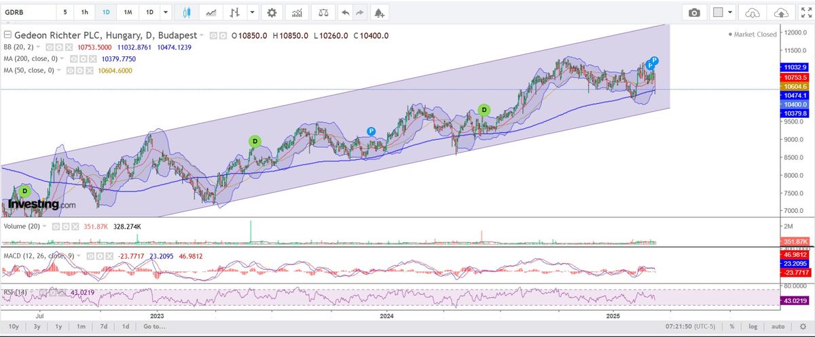Viewport: 815px width, 337px height.
Task: Set date range to 1y
Action: 59,326
